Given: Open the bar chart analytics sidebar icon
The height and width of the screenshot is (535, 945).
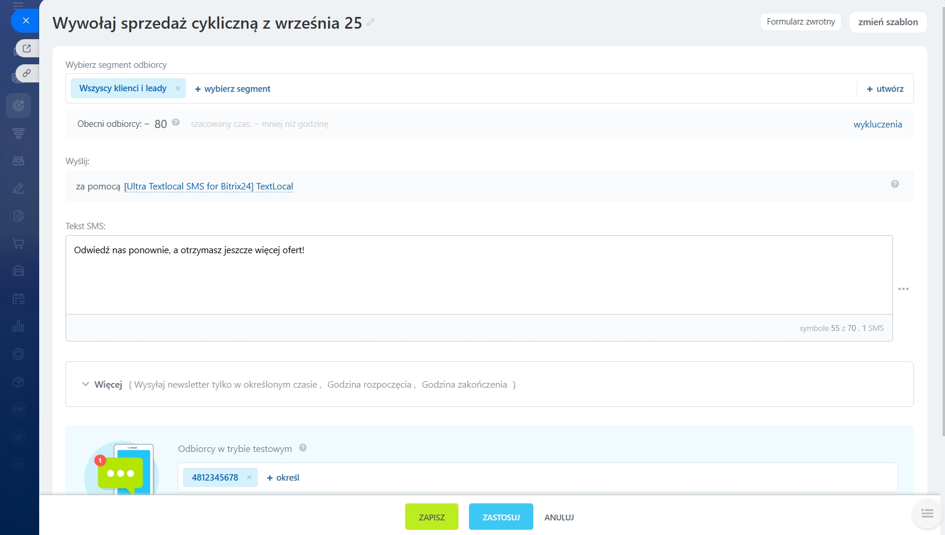Looking at the screenshot, I should click(x=19, y=326).
